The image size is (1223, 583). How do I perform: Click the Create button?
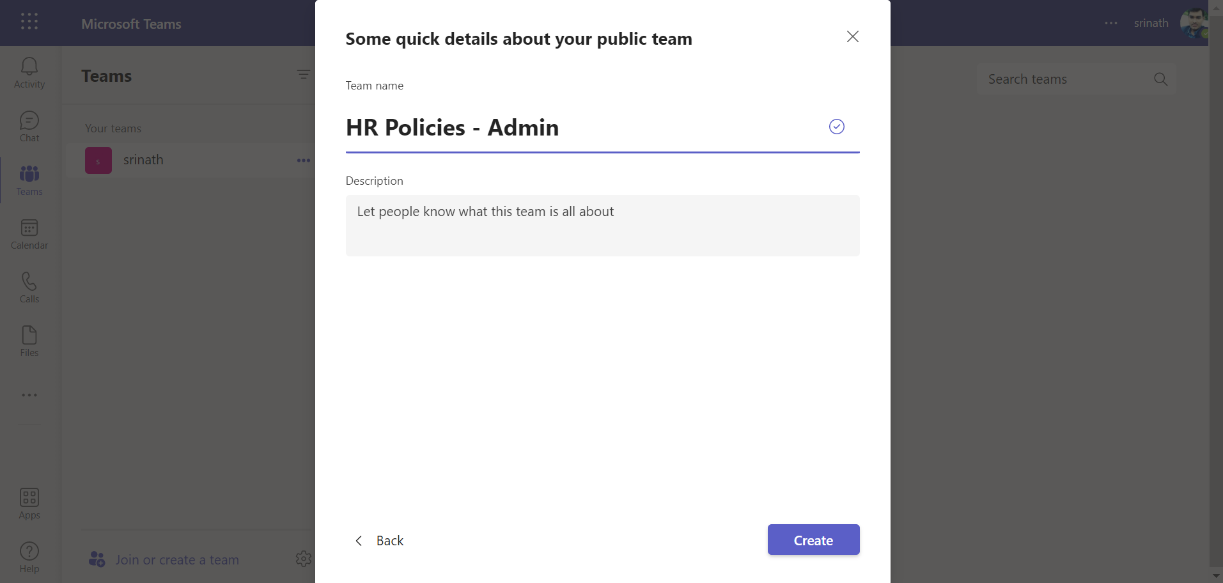pos(813,540)
